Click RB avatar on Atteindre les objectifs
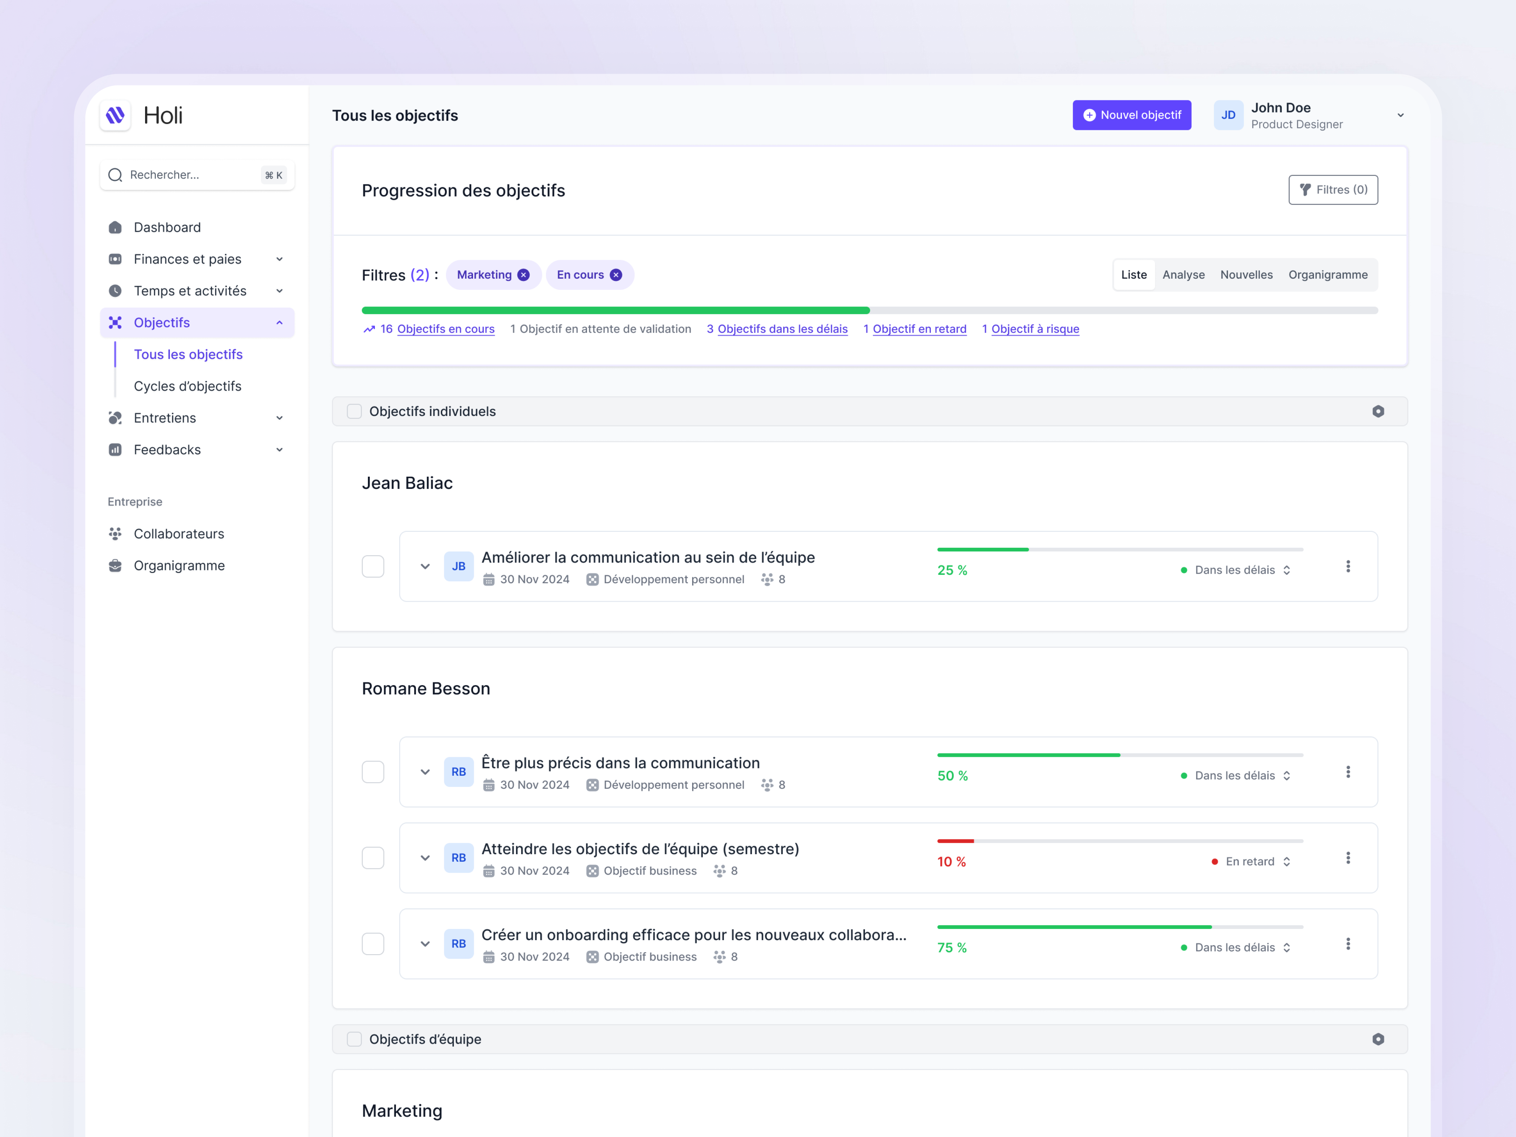Image resolution: width=1516 pixels, height=1137 pixels. point(459,858)
